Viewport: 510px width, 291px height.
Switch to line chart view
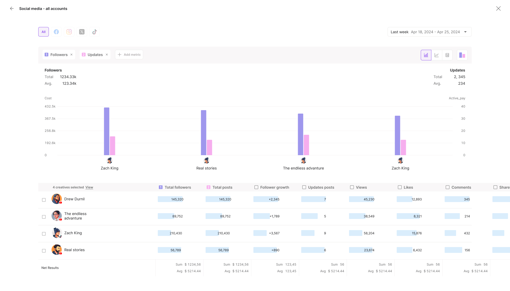coord(436,55)
